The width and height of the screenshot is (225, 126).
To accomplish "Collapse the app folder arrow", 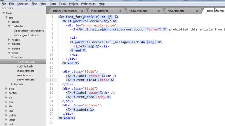I will [6, 17].
